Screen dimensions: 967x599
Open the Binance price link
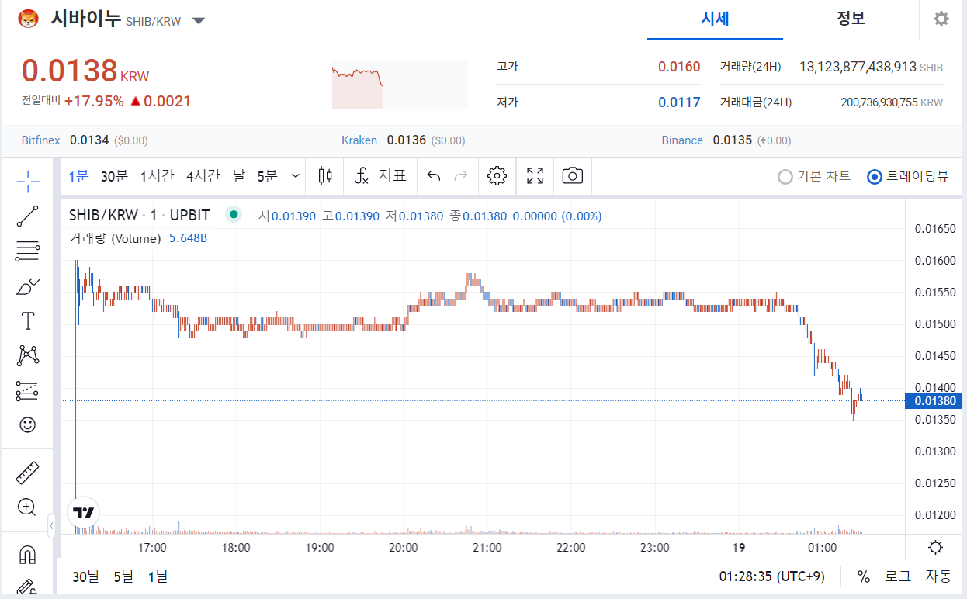click(x=682, y=140)
